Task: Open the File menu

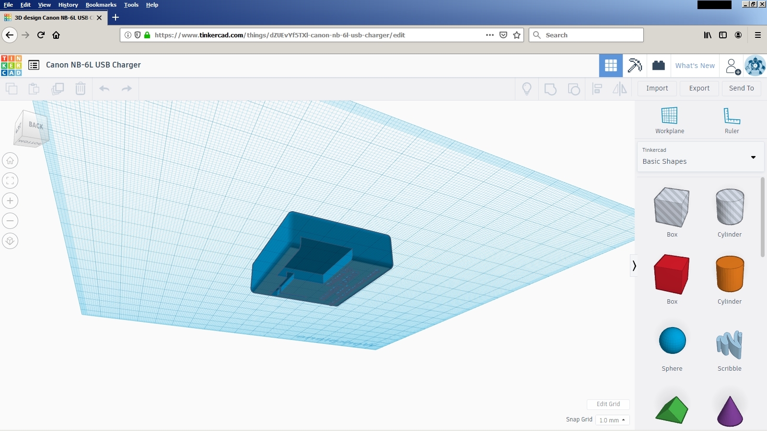Action: point(8,5)
